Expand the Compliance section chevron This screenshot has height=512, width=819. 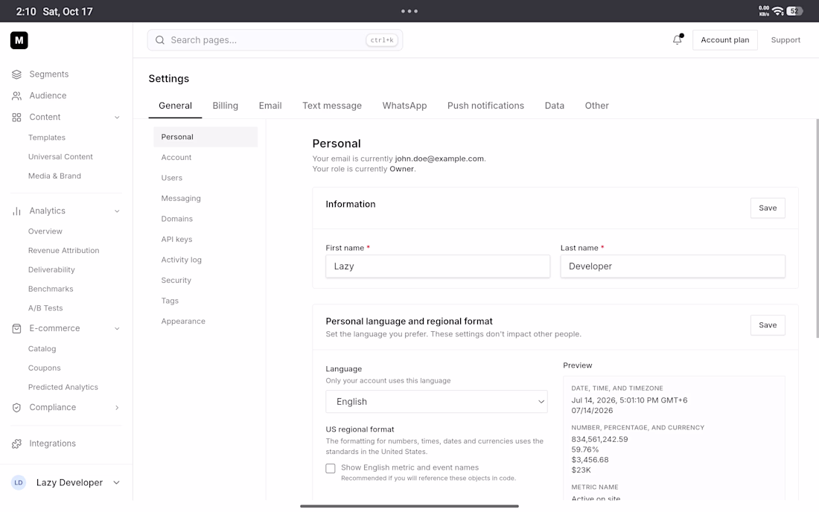(x=117, y=407)
